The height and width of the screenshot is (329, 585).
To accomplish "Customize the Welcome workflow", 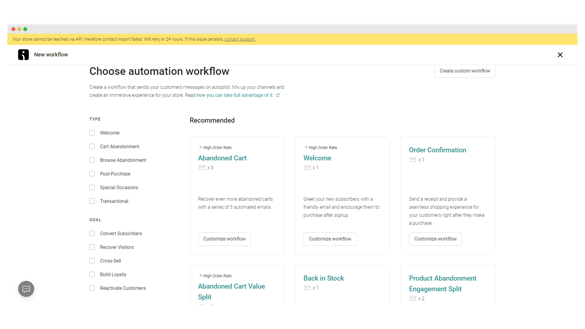I will (x=330, y=239).
